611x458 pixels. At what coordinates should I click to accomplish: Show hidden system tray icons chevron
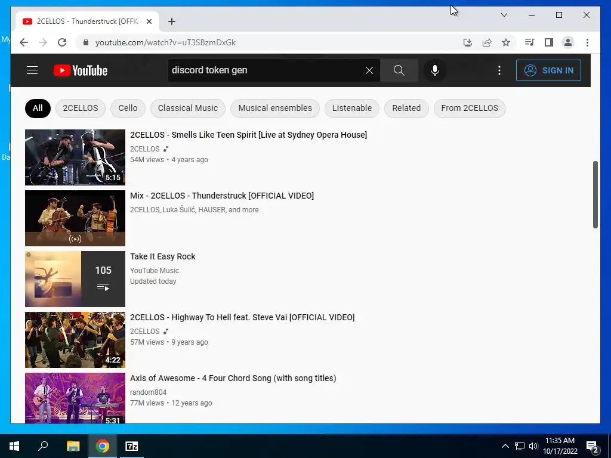point(505,446)
